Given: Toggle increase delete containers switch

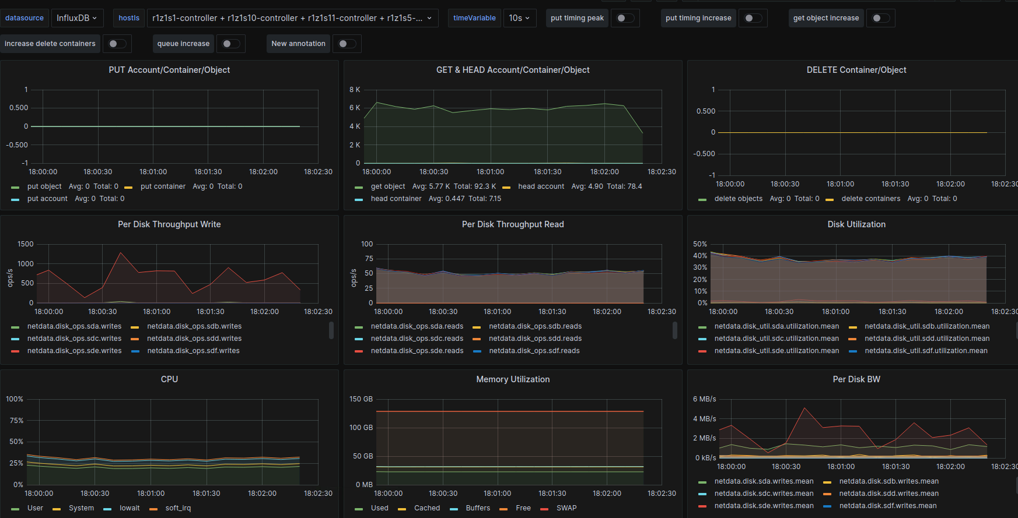Looking at the screenshot, I should click(117, 44).
